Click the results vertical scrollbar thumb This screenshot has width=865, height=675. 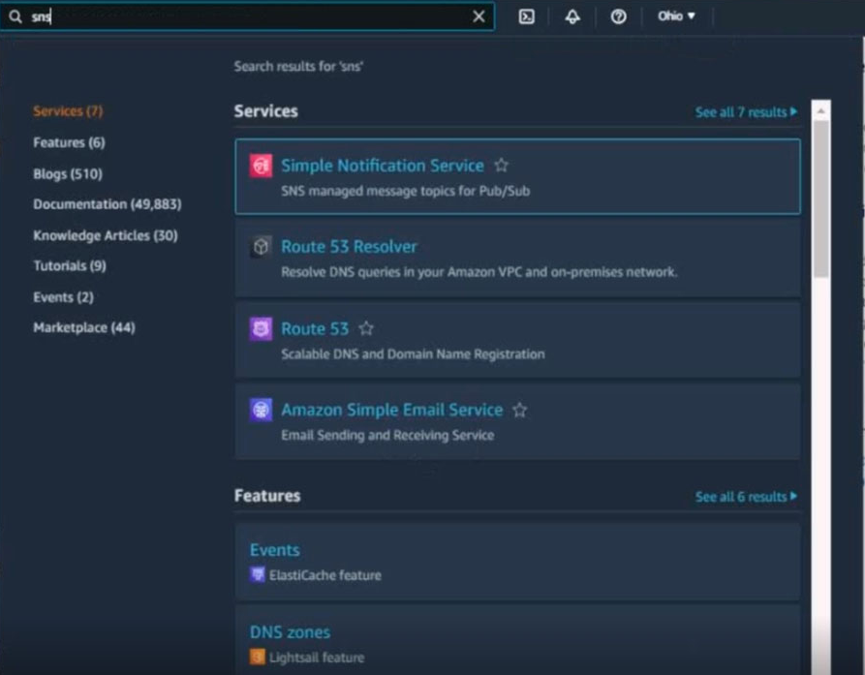pyautogui.click(x=820, y=199)
